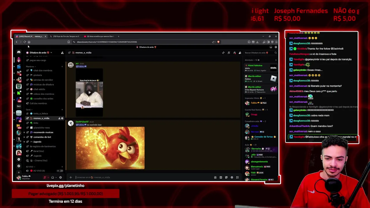Add a server plus icon

[x=19, y=159]
